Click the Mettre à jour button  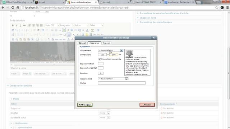(x=85, y=105)
